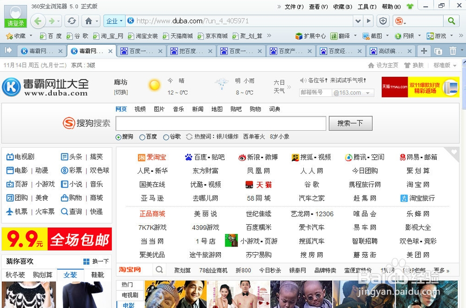The width and height of the screenshot is (466, 308).
Task: Click the 9.9元 全场包邮 banner
Action: 57,239
